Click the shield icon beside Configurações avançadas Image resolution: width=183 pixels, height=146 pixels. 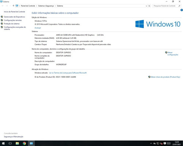point(2,27)
